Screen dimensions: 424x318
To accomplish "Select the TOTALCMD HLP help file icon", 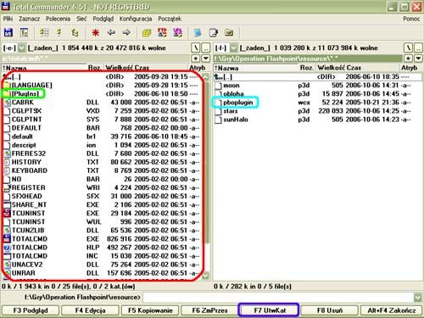I will [x=7, y=248].
